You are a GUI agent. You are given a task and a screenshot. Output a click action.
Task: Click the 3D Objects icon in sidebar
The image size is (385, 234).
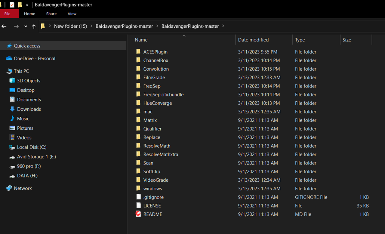tap(12, 81)
